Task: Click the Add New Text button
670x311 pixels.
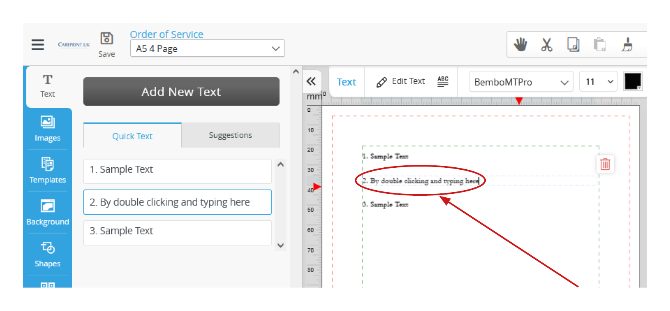Action: point(181,92)
